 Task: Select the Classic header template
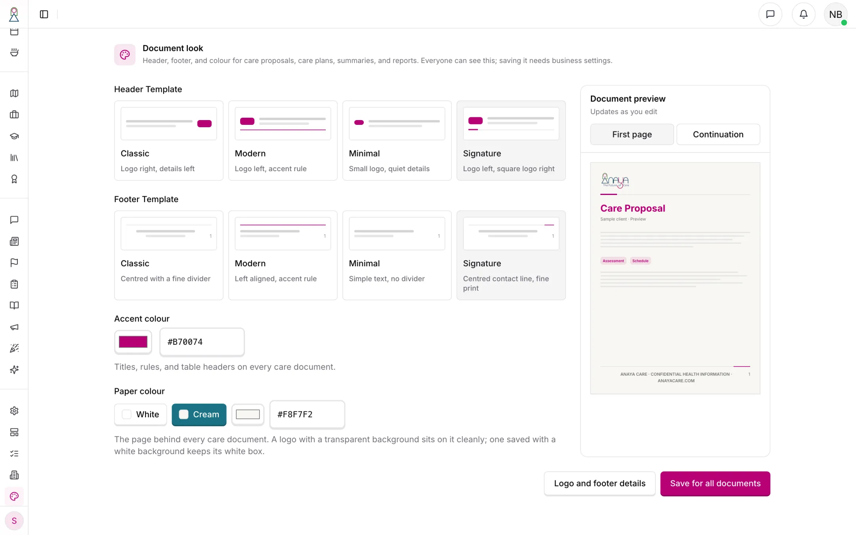(x=168, y=140)
